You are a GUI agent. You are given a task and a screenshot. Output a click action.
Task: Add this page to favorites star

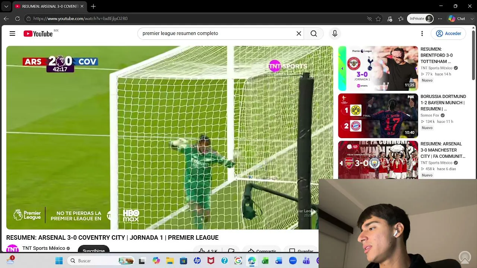point(379,19)
